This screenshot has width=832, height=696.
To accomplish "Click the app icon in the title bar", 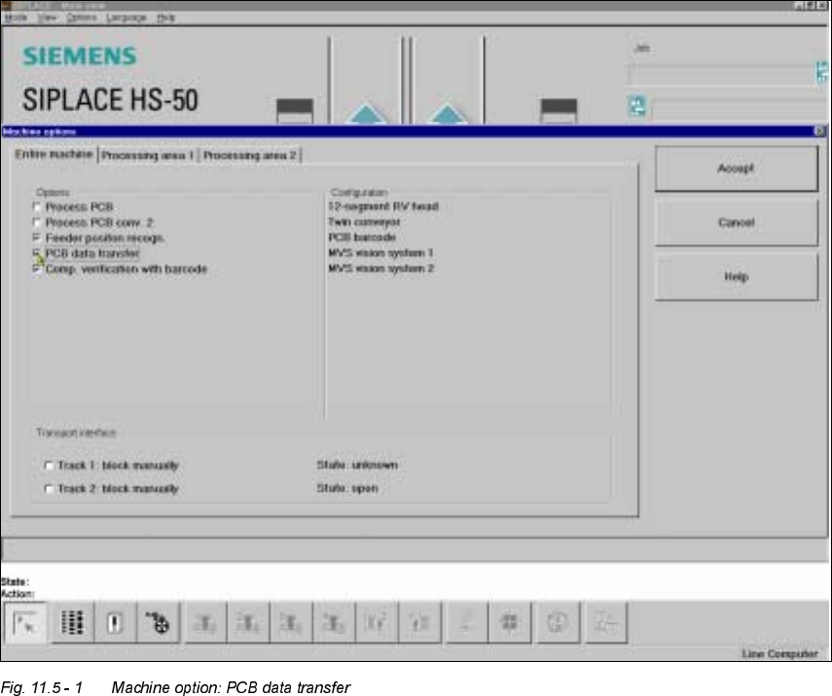I will pos(8,5).
